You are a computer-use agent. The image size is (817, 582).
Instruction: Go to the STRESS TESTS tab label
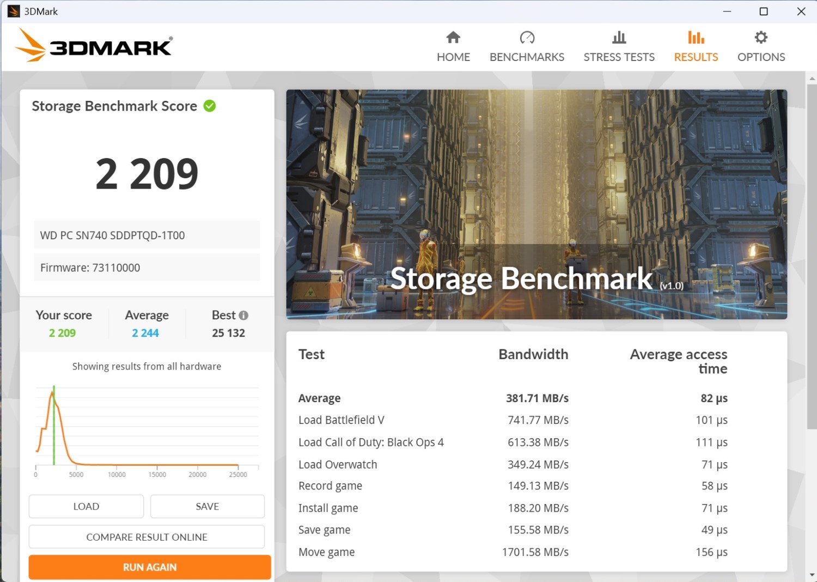(619, 57)
